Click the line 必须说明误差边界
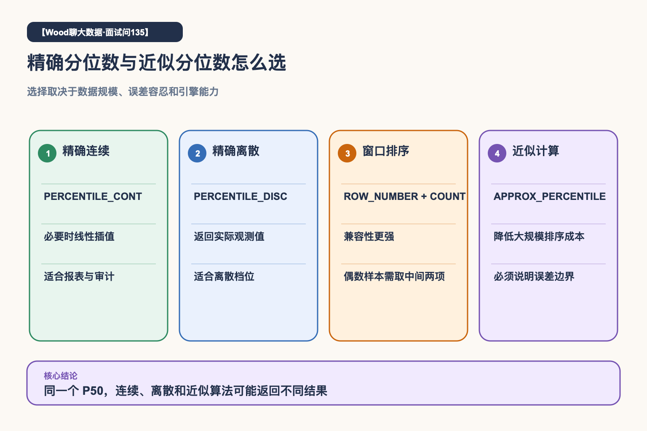 click(534, 277)
